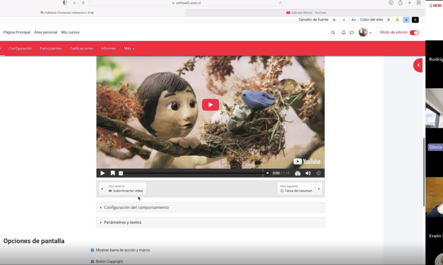The height and width of the screenshot is (265, 443).
Task: Click the browser share icon
Action: (x=400, y=3)
